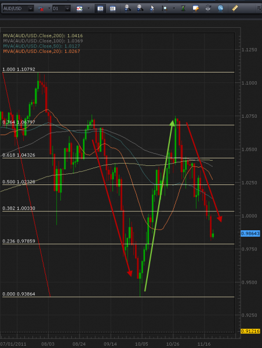The width and height of the screenshot is (262, 348).
Task: Click the 08/24 date axis label
Action: coord(79,344)
